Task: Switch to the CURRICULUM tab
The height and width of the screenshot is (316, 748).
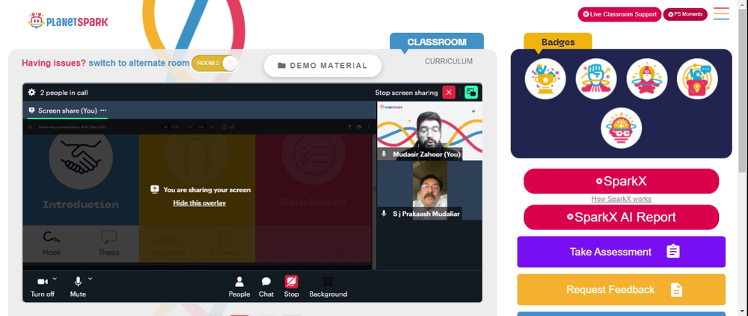Action: point(449,61)
